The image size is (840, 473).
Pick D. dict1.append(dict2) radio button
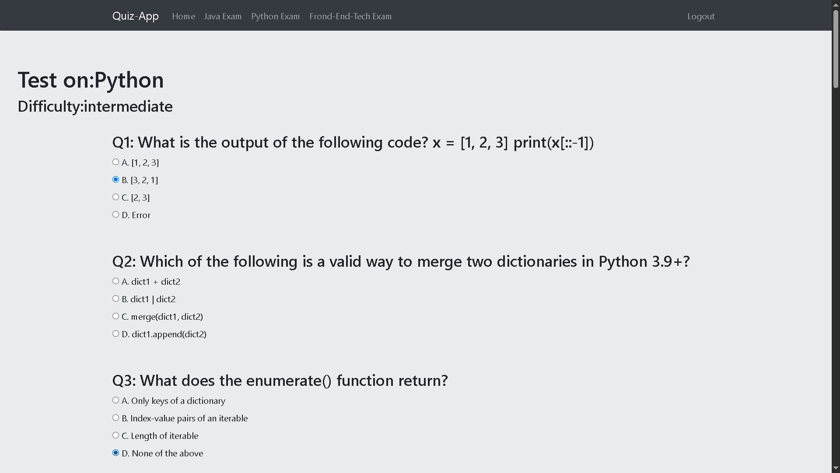(115, 334)
